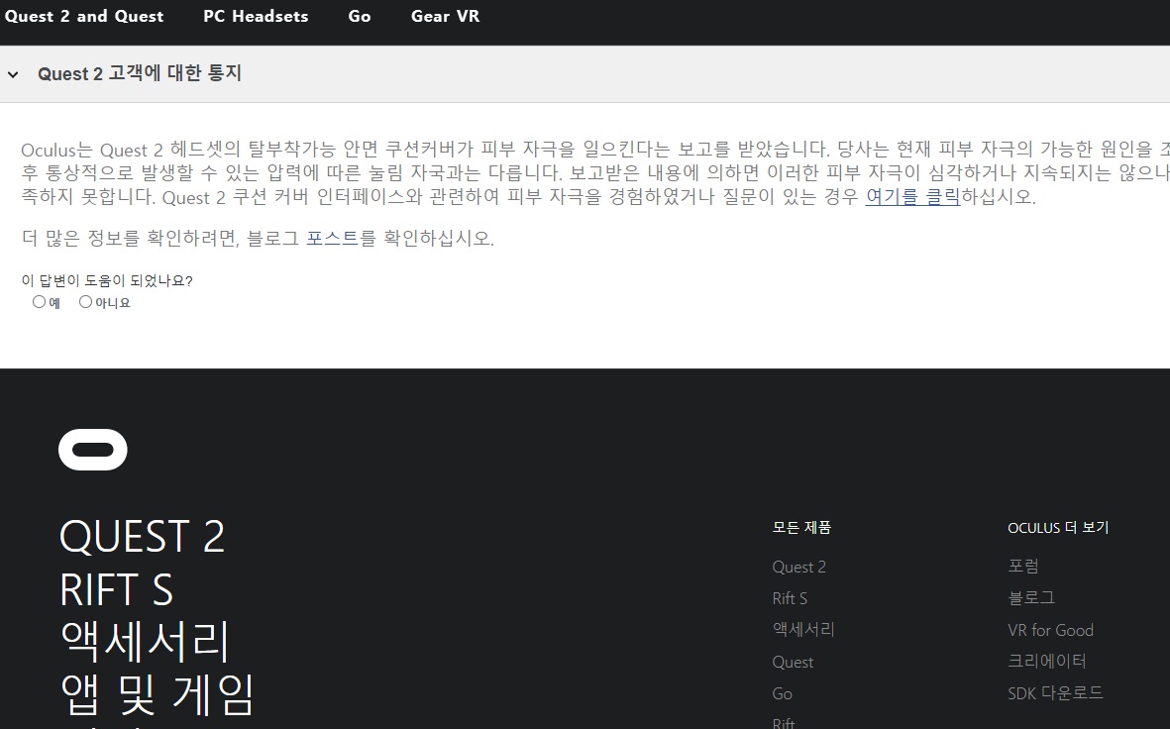1170x729 pixels.
Task: Open SDK 다운로드 link
Action: [x=1055, y=693]
